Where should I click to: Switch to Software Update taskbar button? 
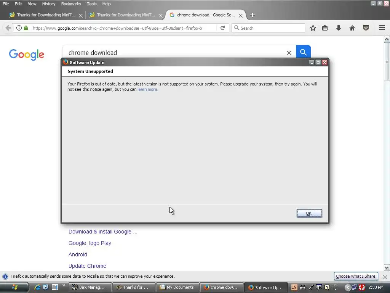[x=266, y=287]
